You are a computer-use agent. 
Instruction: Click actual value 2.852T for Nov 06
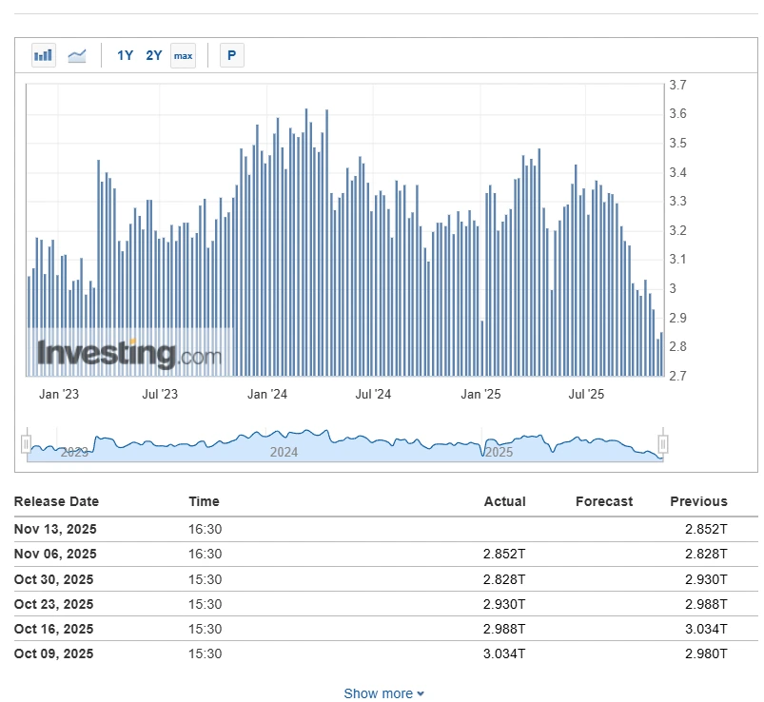click(504, 554)
